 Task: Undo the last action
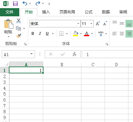click(25, 4)
